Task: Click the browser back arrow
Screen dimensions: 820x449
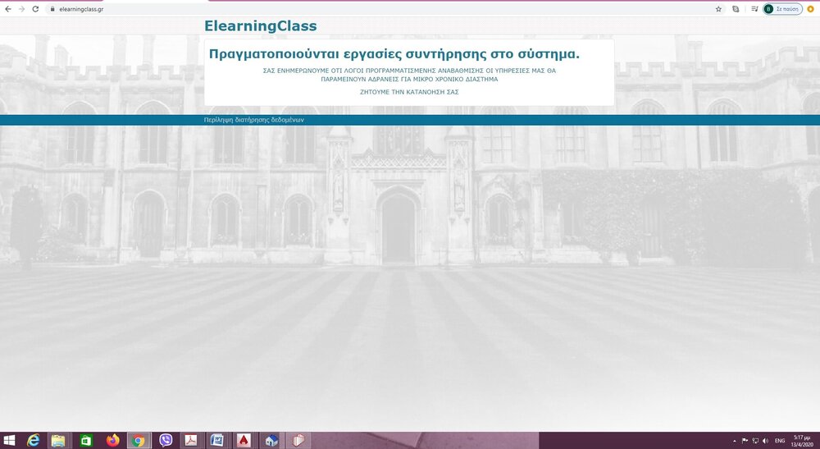Action: (x=7, y=9)
